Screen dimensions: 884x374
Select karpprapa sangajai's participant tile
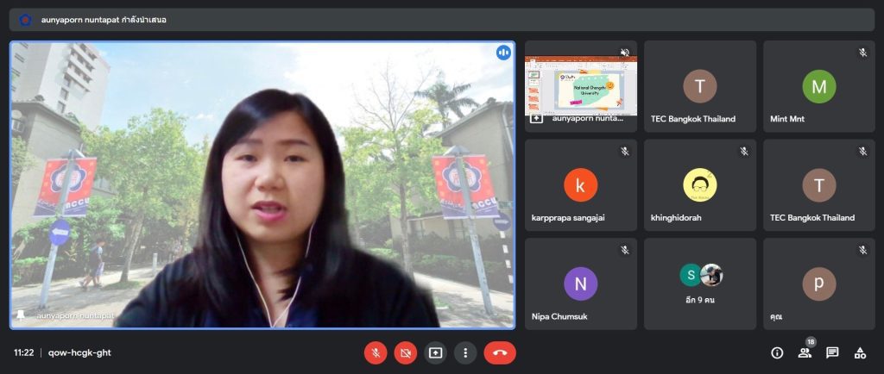[580, 184]
